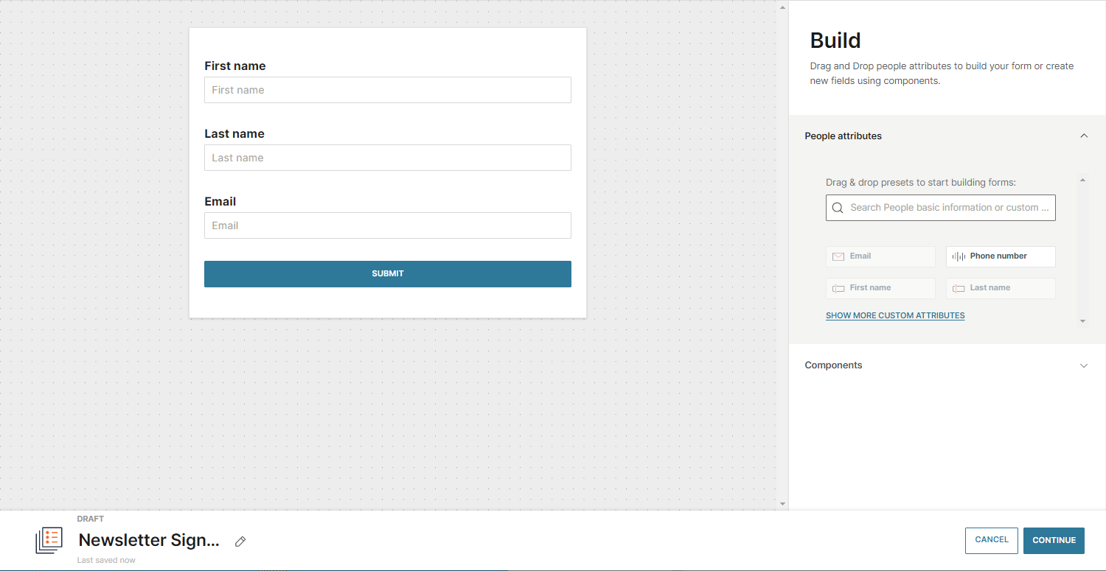Click the pencil icon to rename form

click(240, 542)
